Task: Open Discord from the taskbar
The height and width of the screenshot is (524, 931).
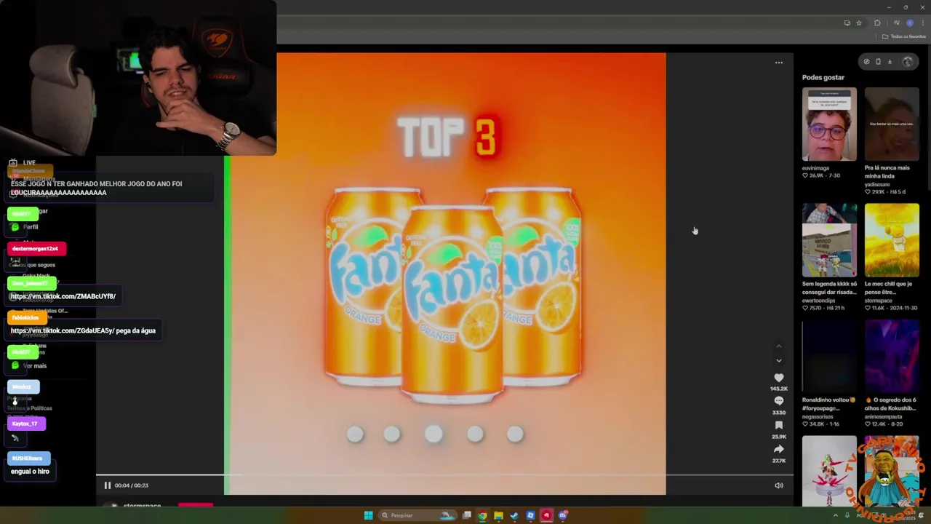Action: [562, 515]
